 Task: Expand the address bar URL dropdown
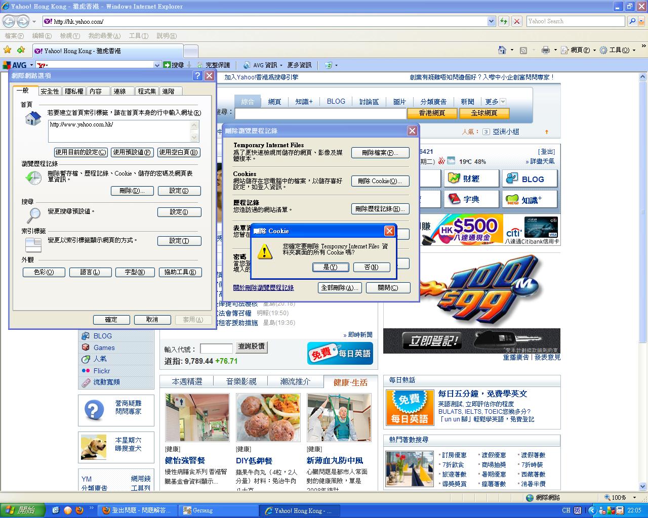491,21
